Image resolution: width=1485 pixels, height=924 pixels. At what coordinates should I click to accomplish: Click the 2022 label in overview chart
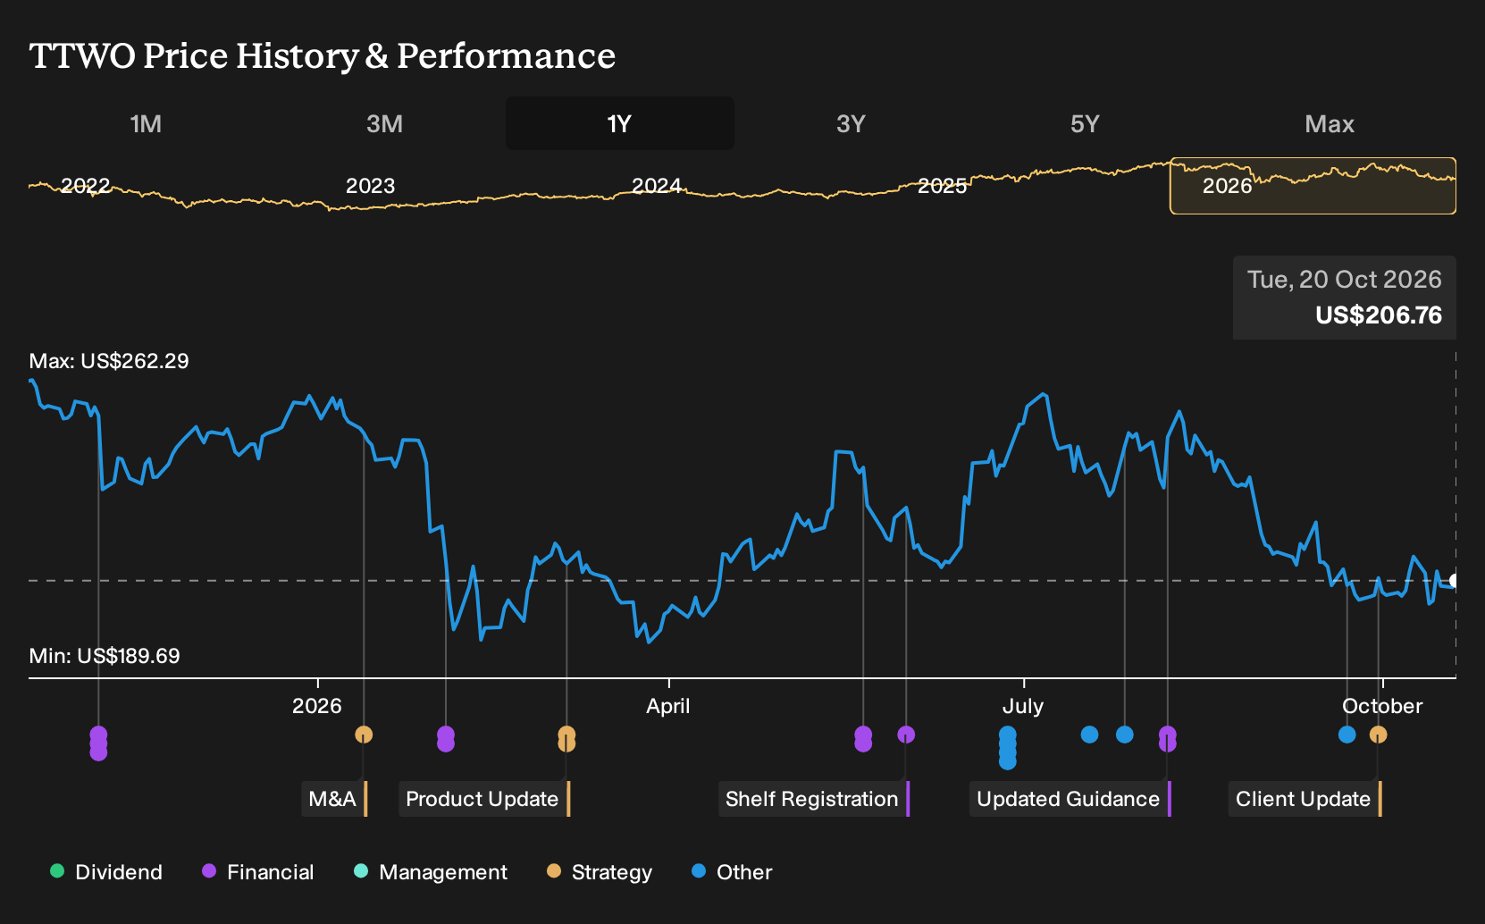(85, 186)
